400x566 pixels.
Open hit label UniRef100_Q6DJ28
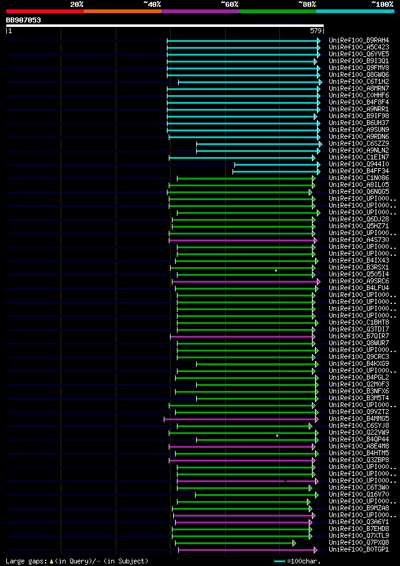click(359, 220)
